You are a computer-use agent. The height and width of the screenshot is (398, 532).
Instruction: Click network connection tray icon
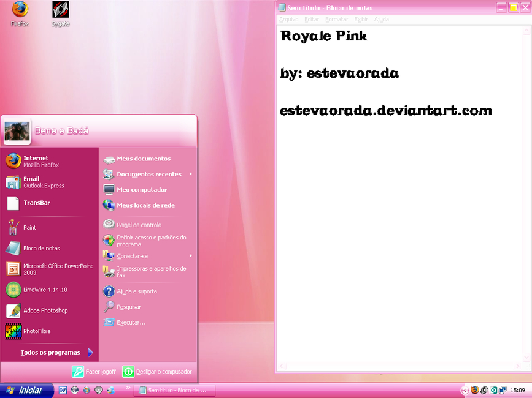(503, 390)
